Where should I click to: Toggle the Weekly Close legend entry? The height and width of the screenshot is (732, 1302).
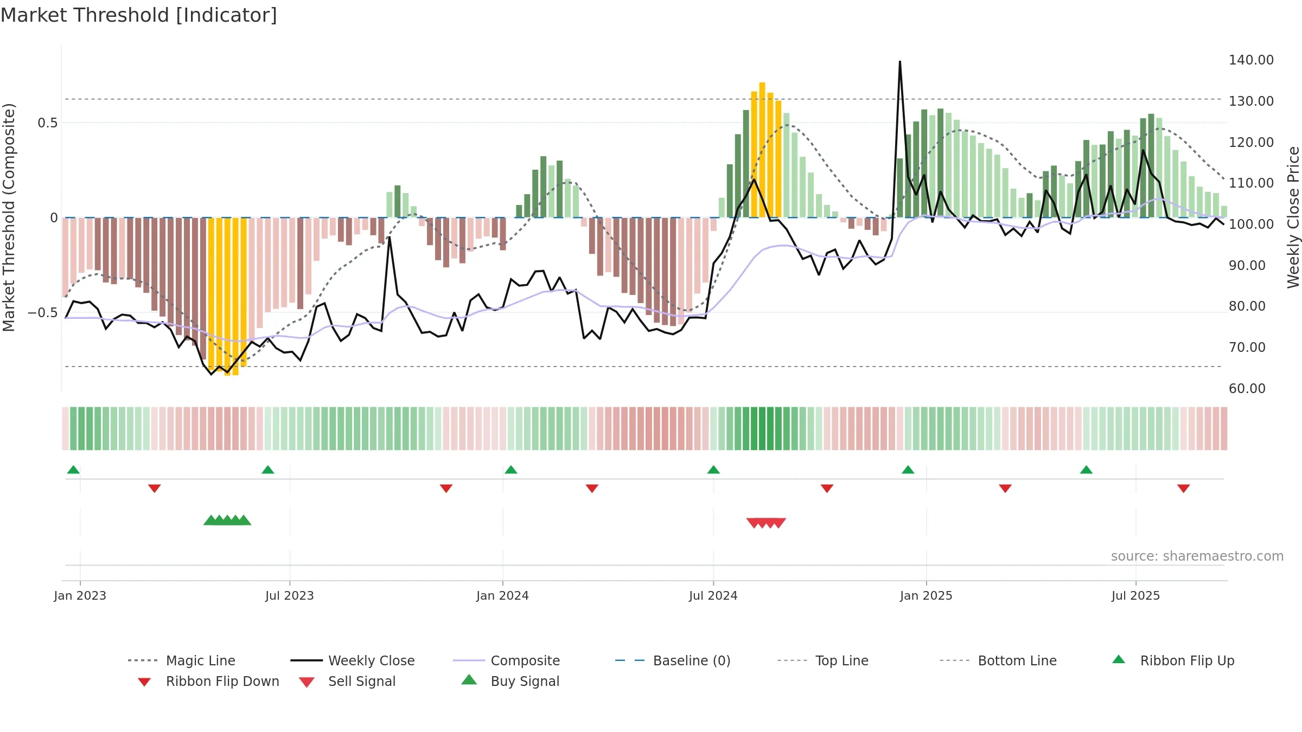tap(353, 660)
